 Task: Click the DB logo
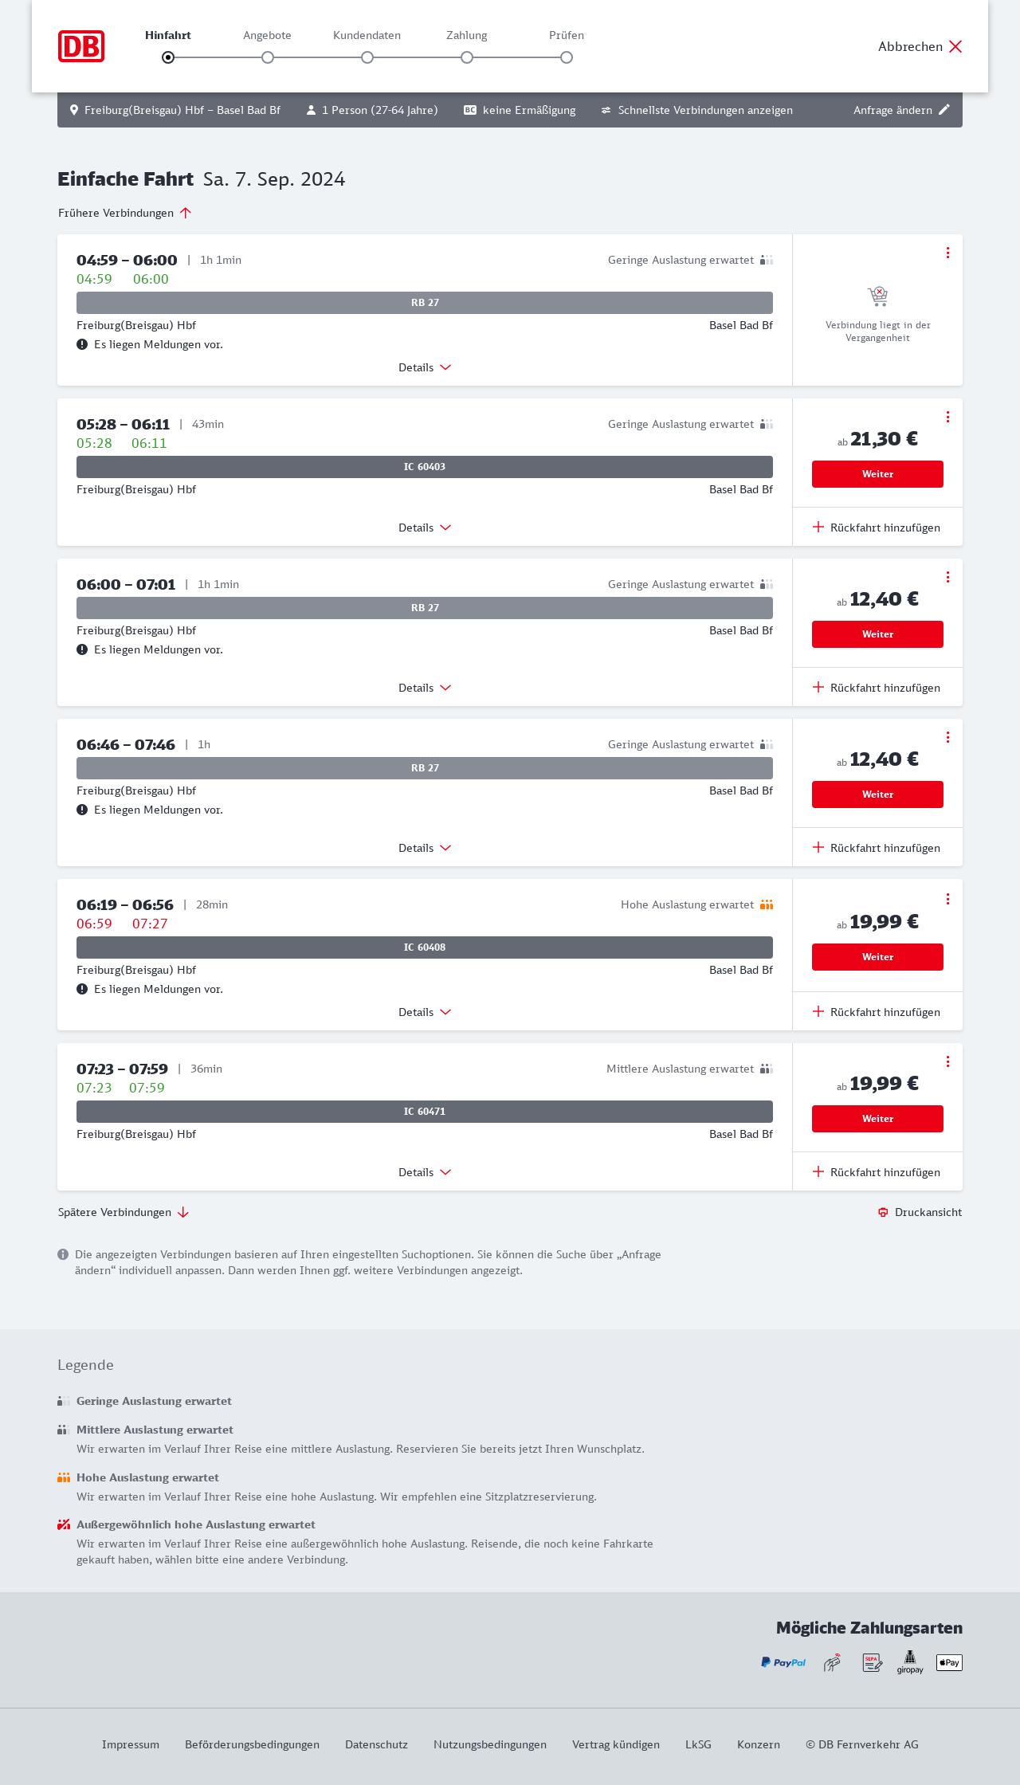[81, 46]
